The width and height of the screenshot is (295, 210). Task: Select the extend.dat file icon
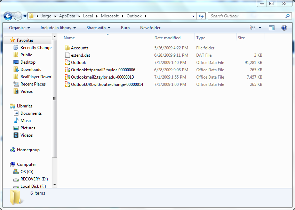click(x=67, y=55)
